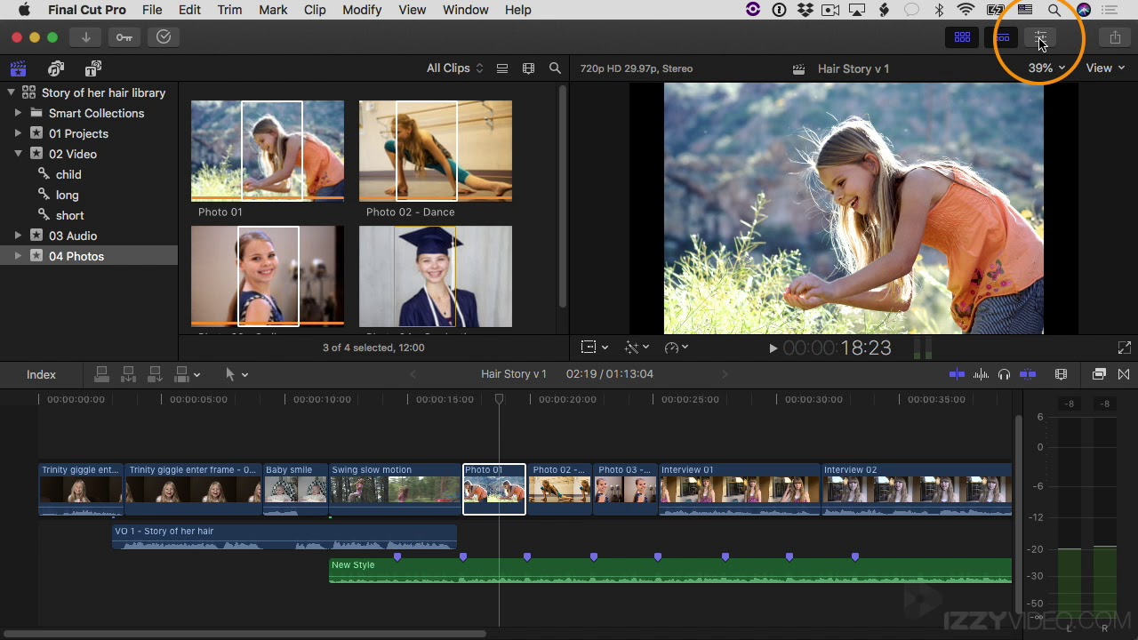Viewport: 1138px width, 640px height.
Task: Select the graduation photo thumbnail
Action: pos(436,276)
